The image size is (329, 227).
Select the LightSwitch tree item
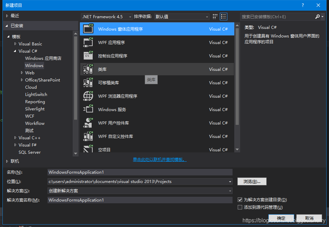(x=36, y=95)
